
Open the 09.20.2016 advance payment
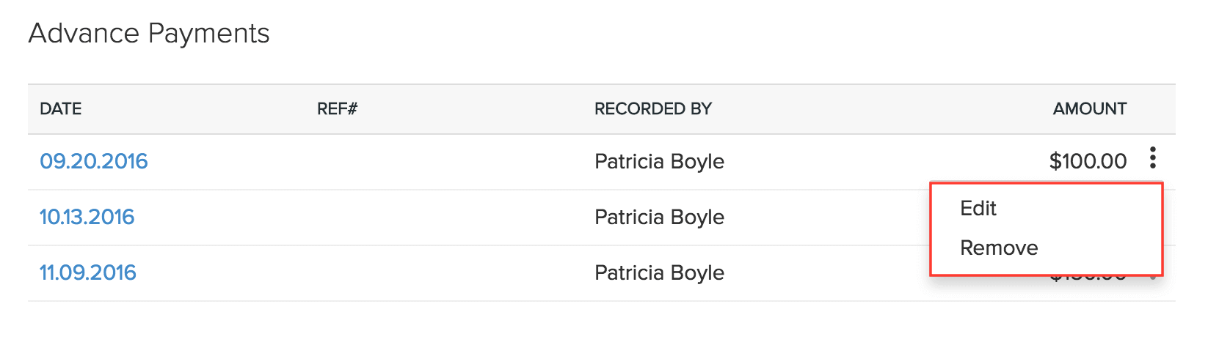94,162
